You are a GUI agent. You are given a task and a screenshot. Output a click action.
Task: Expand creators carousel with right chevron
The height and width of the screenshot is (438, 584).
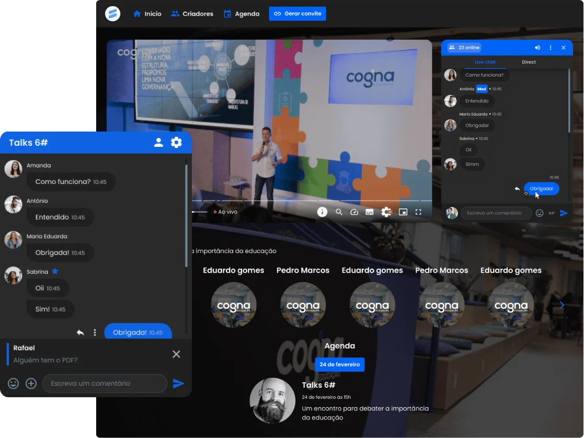562,305
